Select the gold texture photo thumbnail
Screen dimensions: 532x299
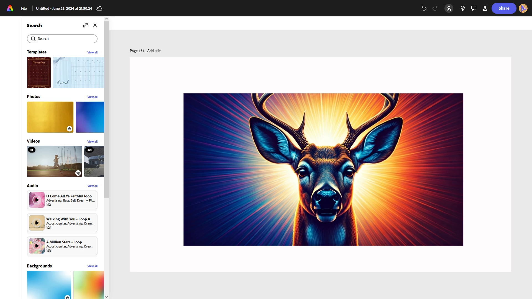pyautogui.click(x=50, y=117)
